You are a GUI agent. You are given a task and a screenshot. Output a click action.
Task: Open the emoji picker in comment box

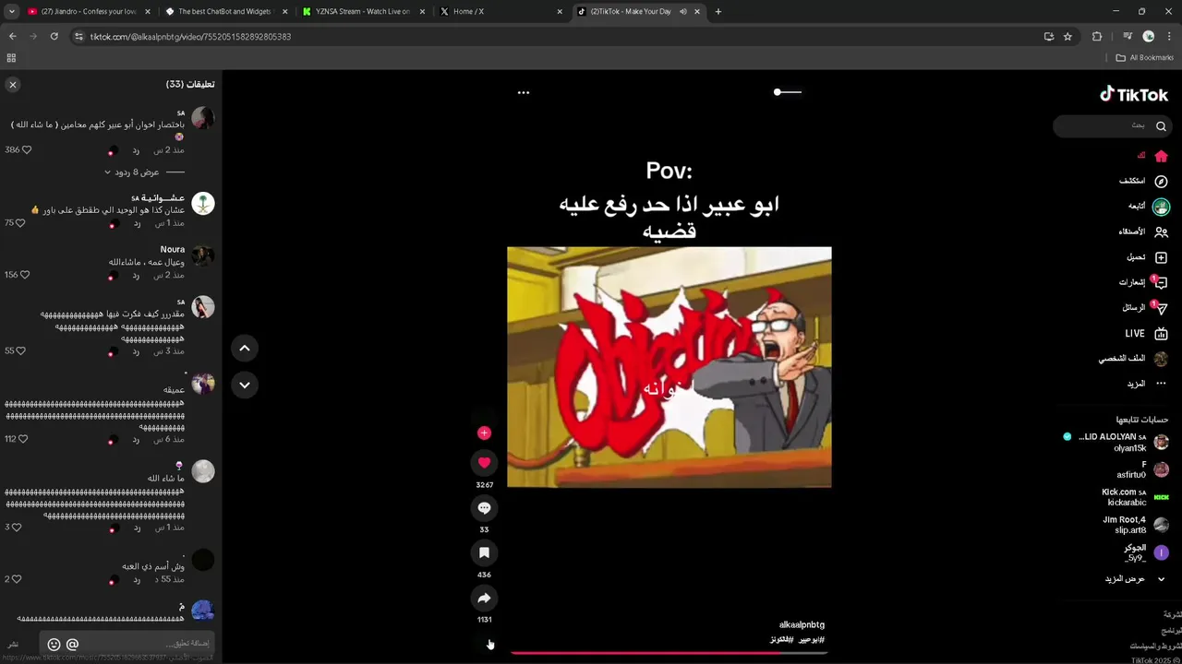(54, 644)
